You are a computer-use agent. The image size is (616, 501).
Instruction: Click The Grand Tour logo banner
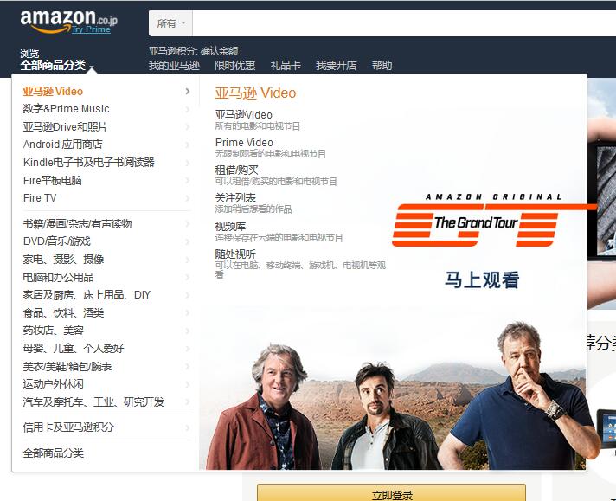pos(475,220)
